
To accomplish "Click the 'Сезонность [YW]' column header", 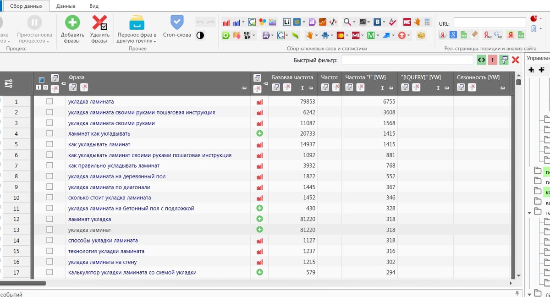I will 478,77.
